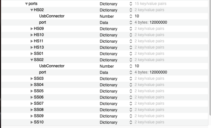Viewport: 211px width, 128px height.
Task: Click HS02 port data value 12000000
Action: click(158, 22)
